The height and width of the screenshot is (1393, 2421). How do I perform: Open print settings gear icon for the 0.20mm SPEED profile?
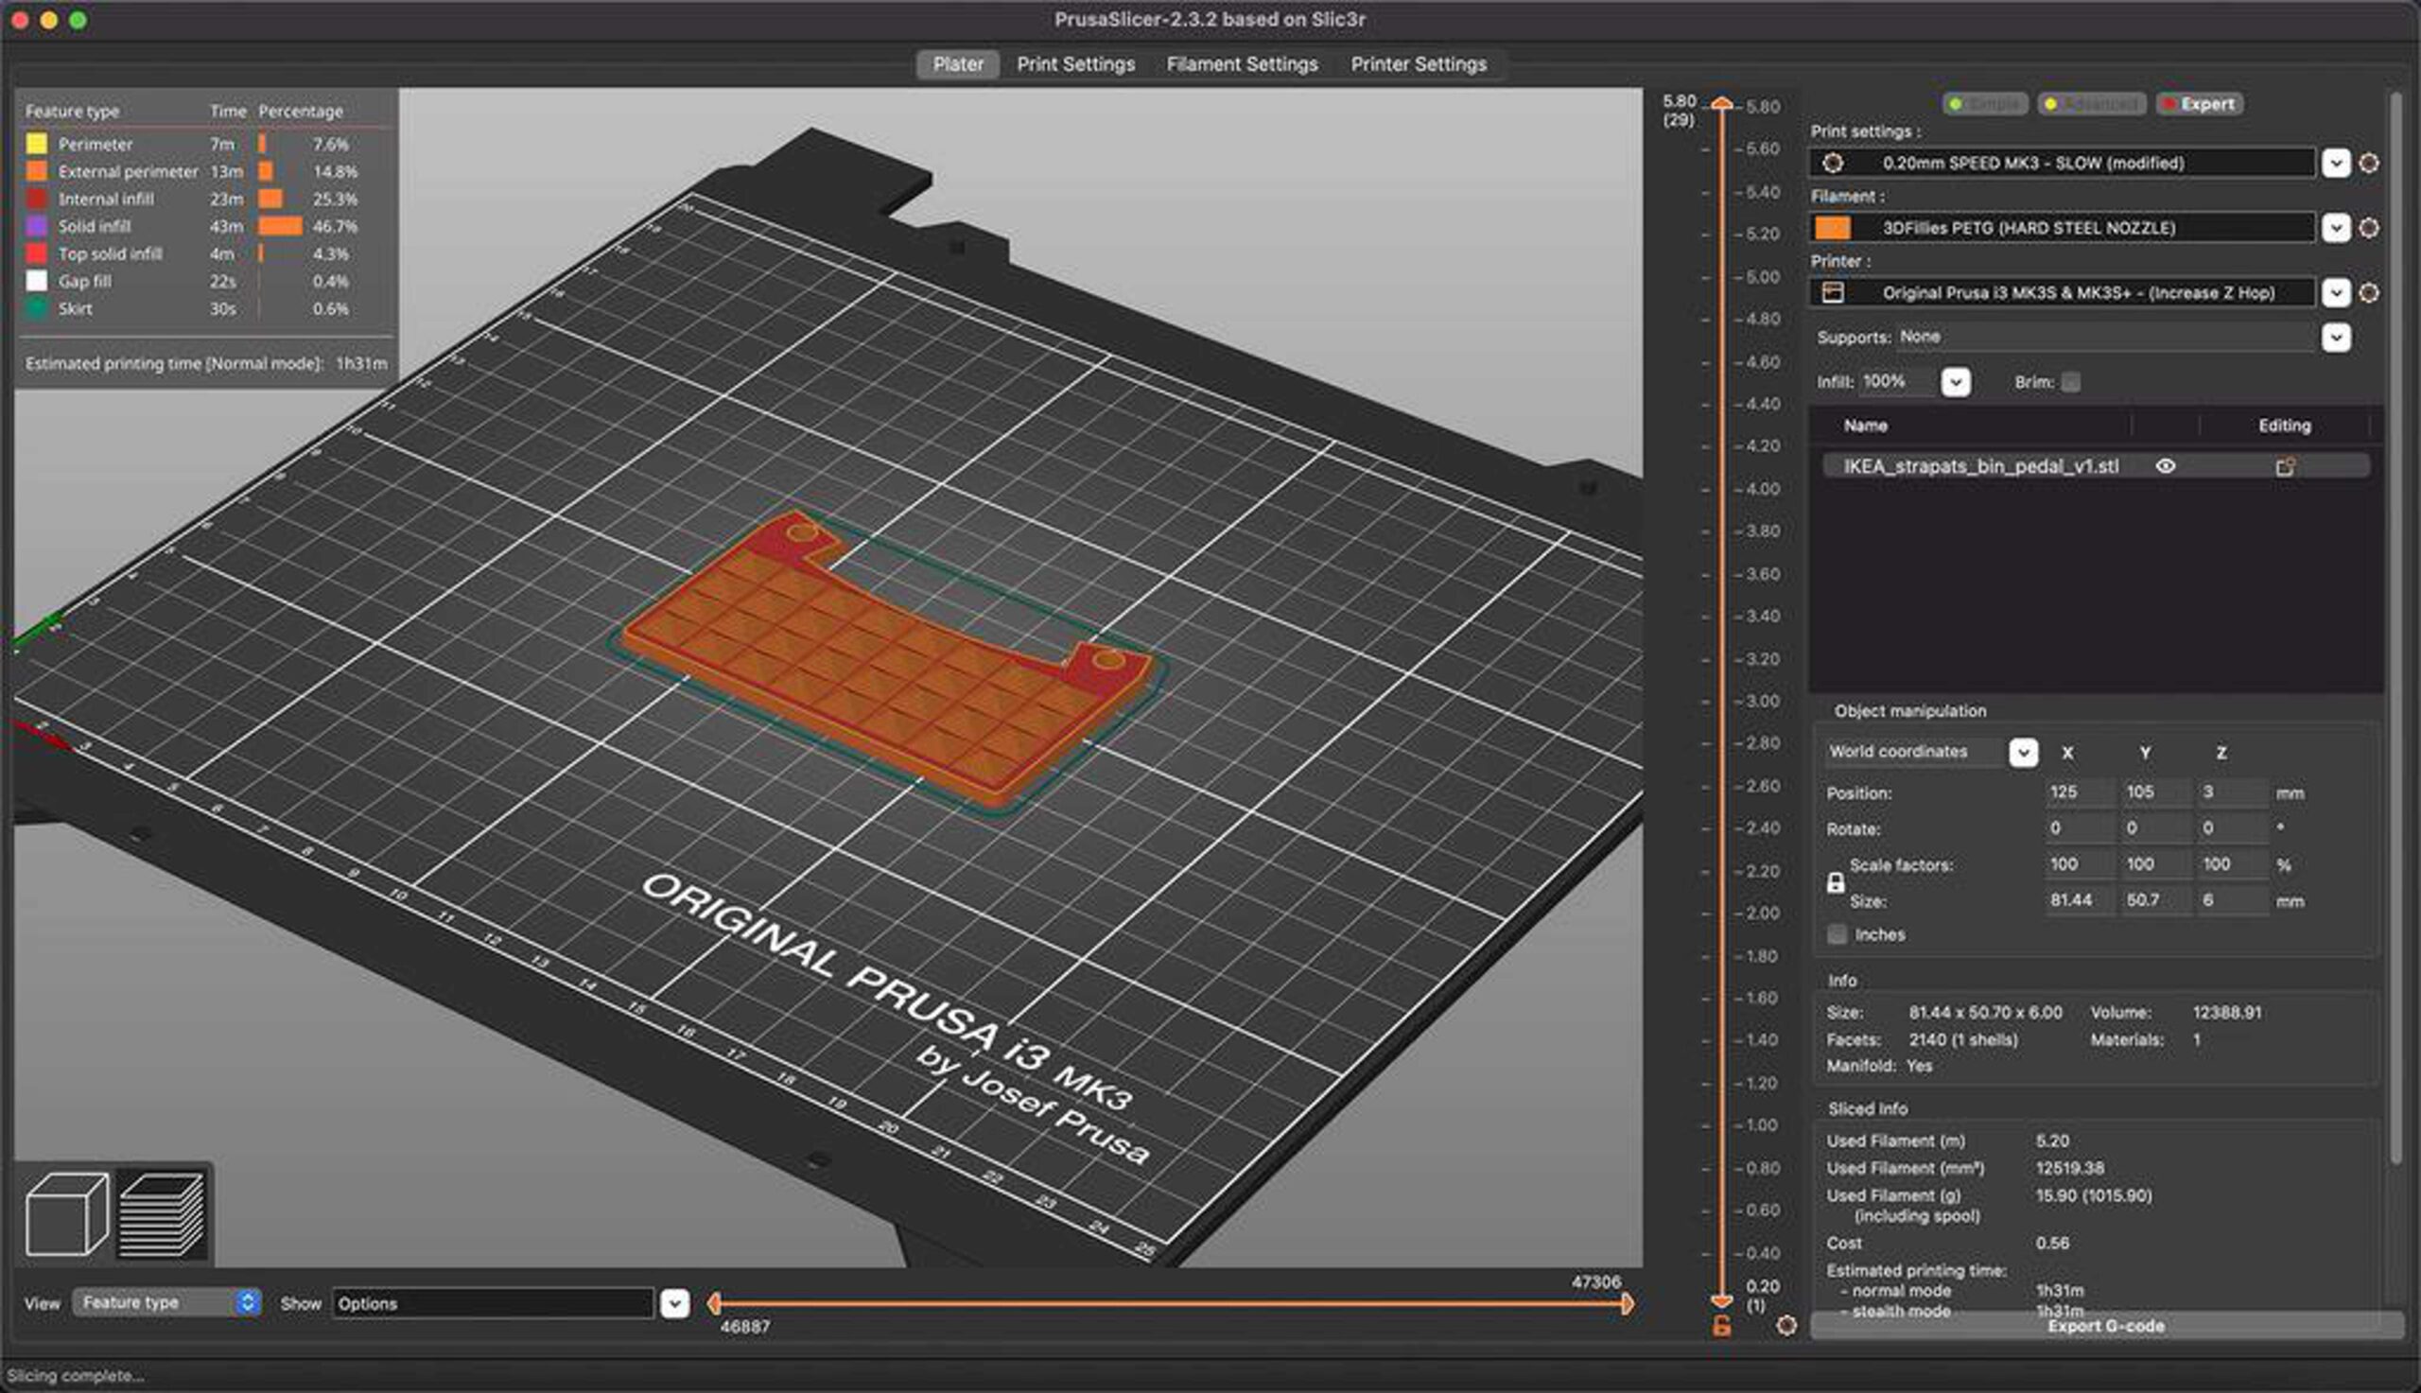point(2368,163)
